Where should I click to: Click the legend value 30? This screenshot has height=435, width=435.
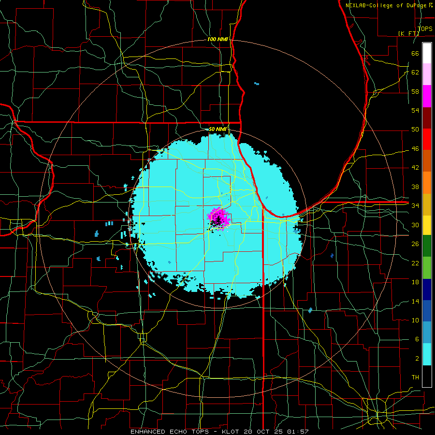pyautogui.click(x=415, y=225)
